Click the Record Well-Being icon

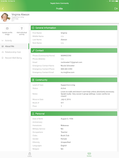tap(3, 58)
